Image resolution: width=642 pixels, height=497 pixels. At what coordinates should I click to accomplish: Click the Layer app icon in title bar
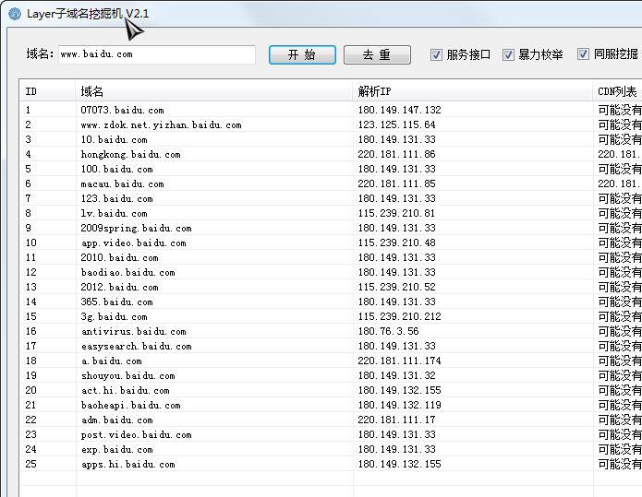click(14, 14)
